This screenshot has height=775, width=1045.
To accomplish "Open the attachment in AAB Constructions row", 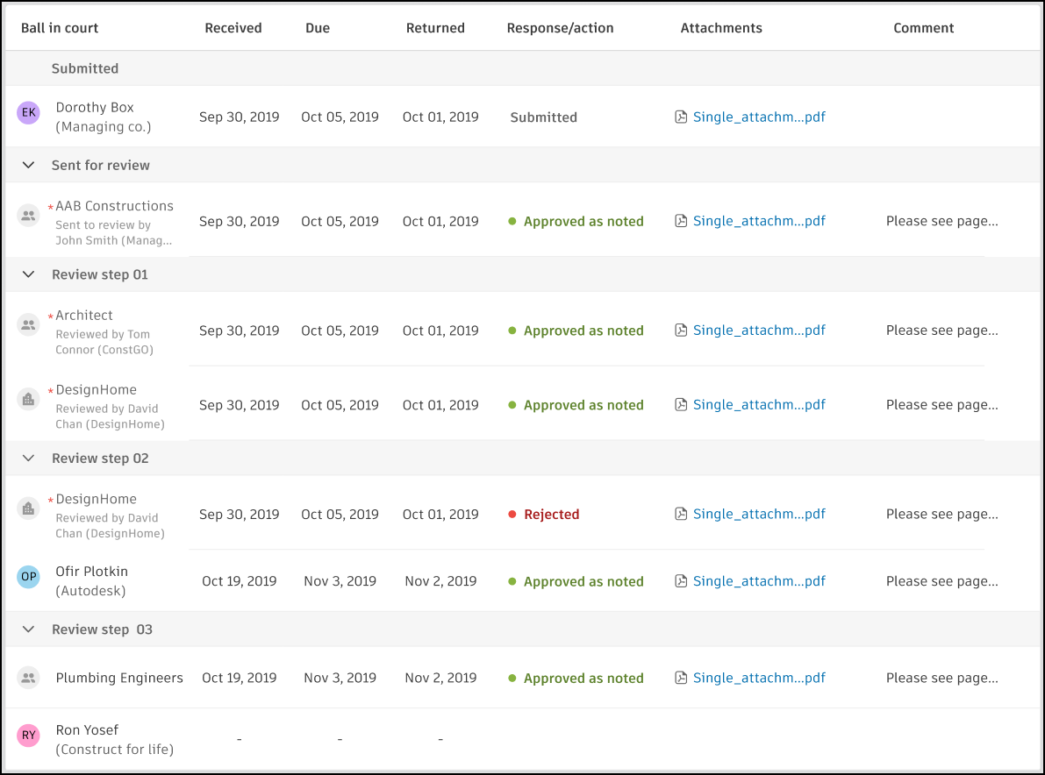I will click(759, 222).
